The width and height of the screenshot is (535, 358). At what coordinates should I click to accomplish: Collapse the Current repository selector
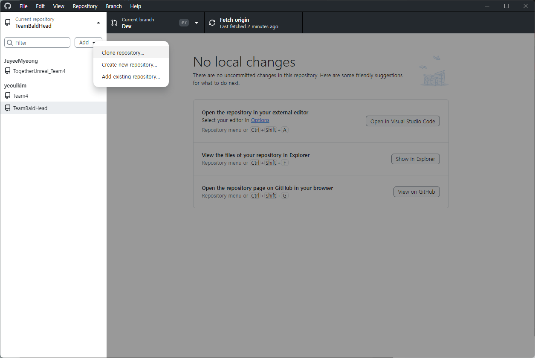53,23
